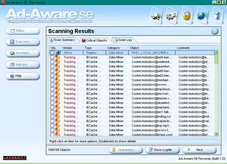
Task: Click the tracking cookie icon for realmedi row
Action: click(58, 61)
